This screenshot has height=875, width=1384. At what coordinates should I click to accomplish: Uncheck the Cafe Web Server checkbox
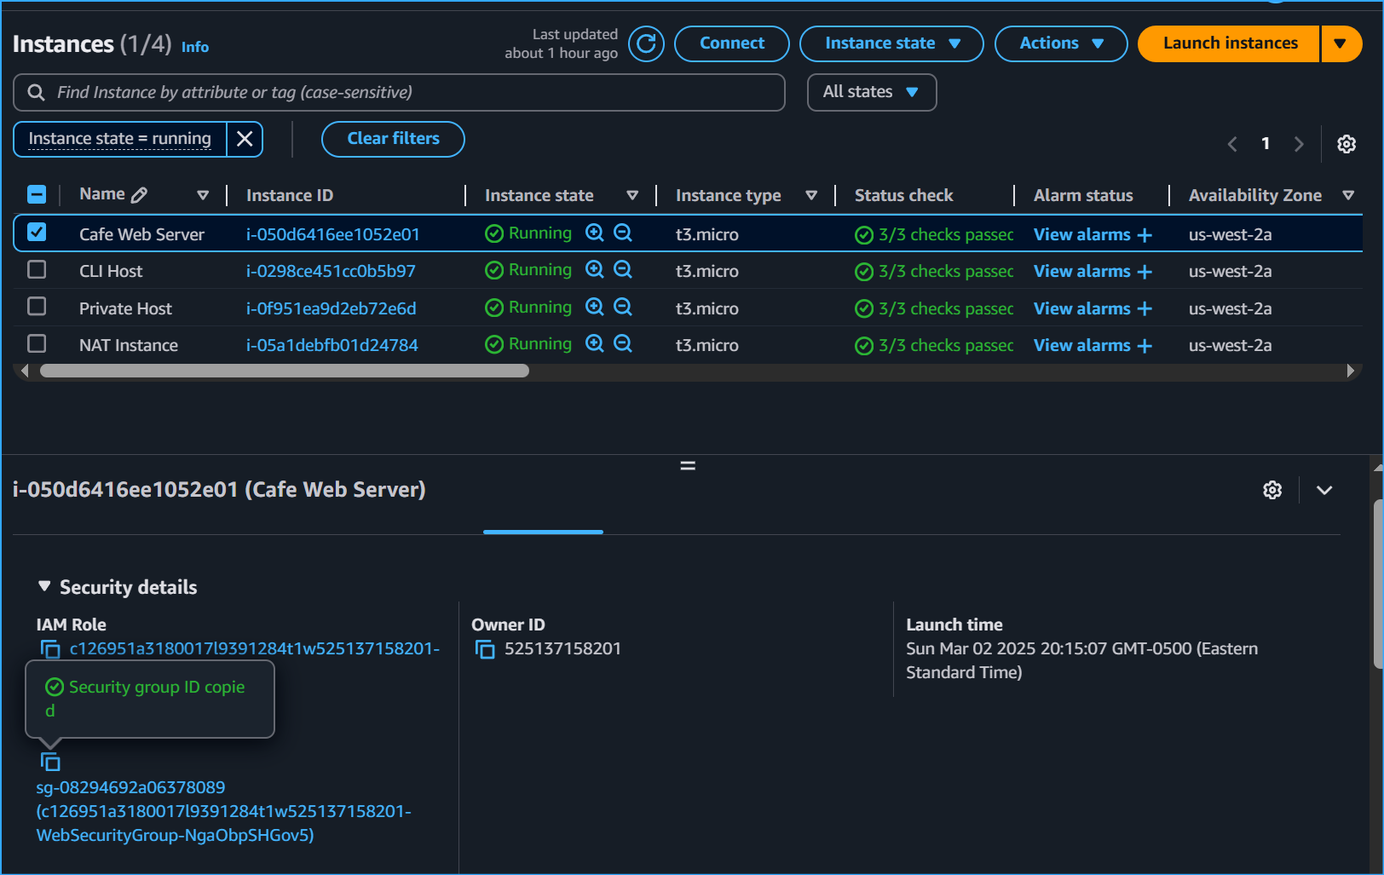[37, 233]
